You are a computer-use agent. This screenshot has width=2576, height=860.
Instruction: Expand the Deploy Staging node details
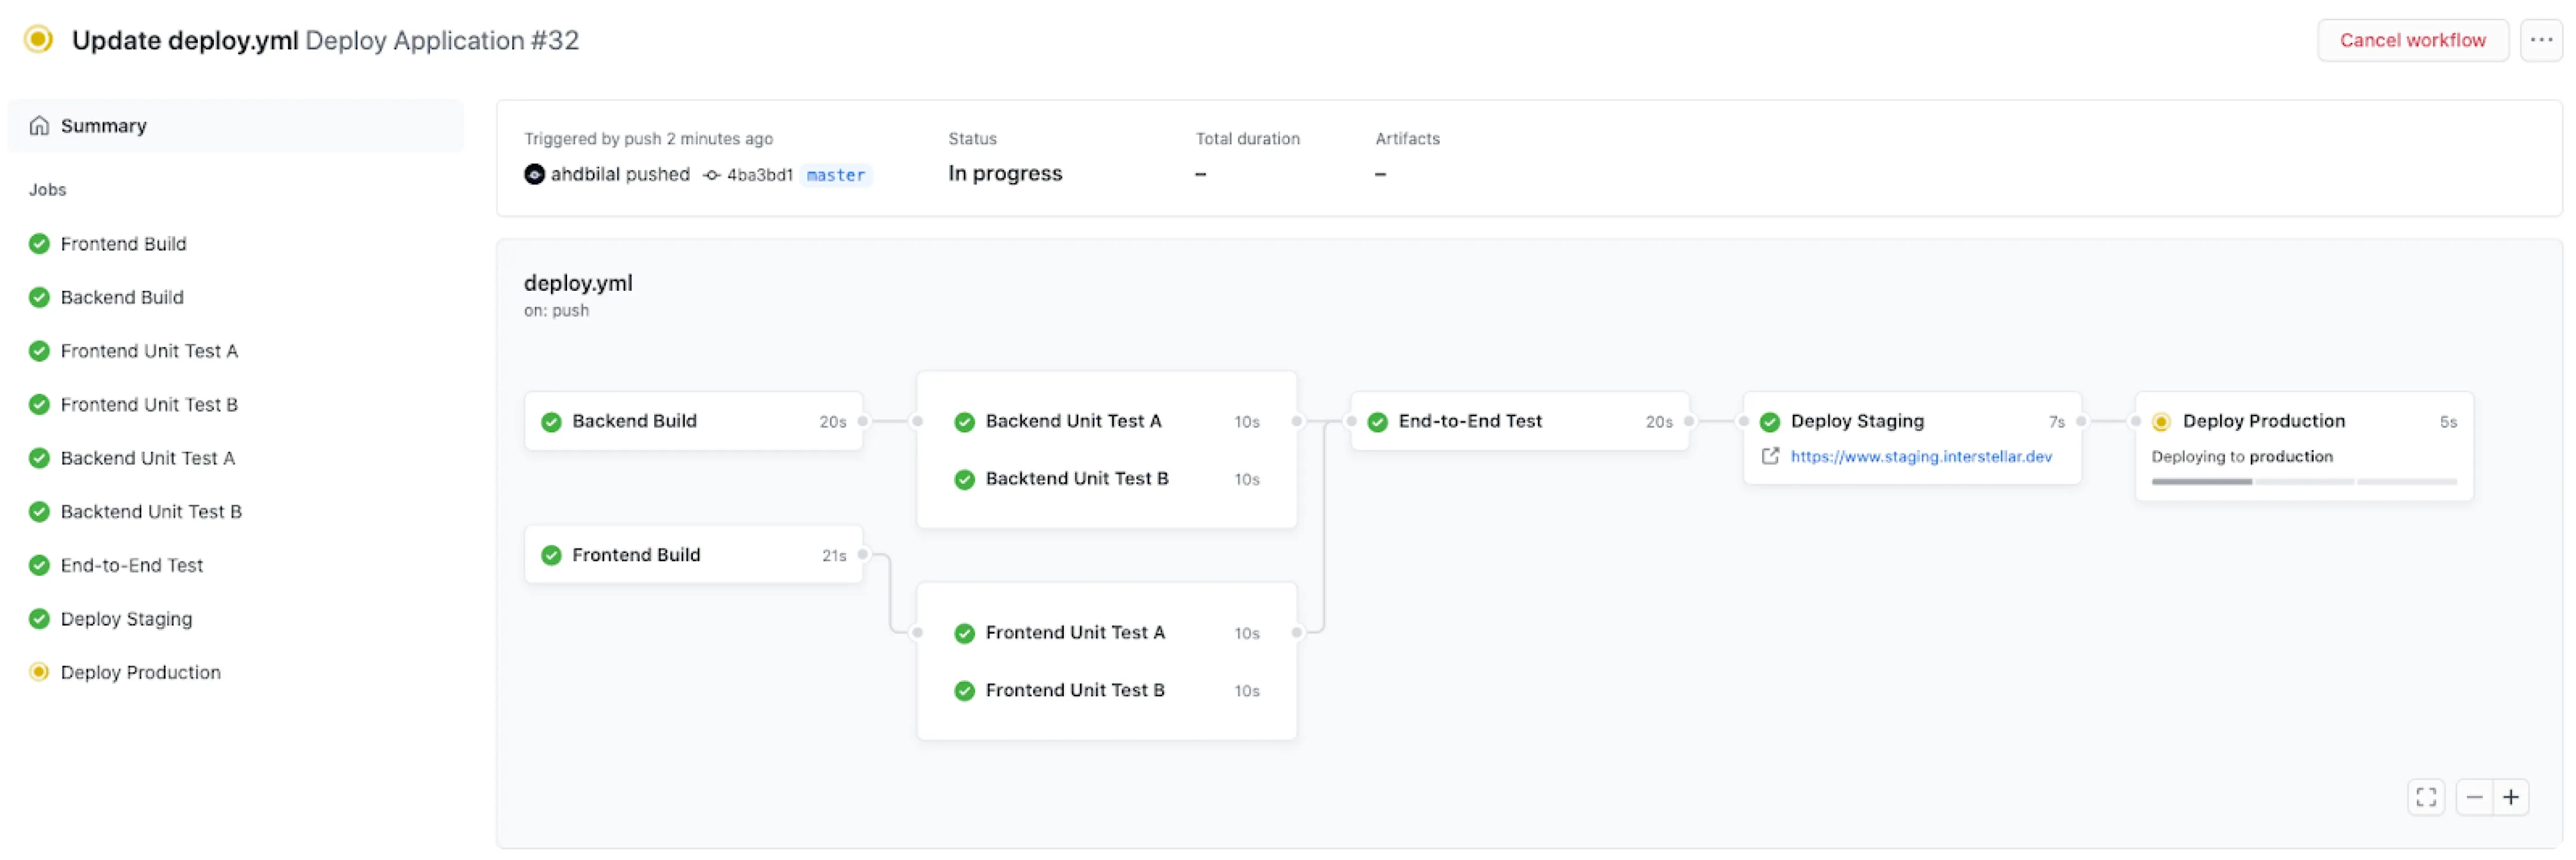1857,421
